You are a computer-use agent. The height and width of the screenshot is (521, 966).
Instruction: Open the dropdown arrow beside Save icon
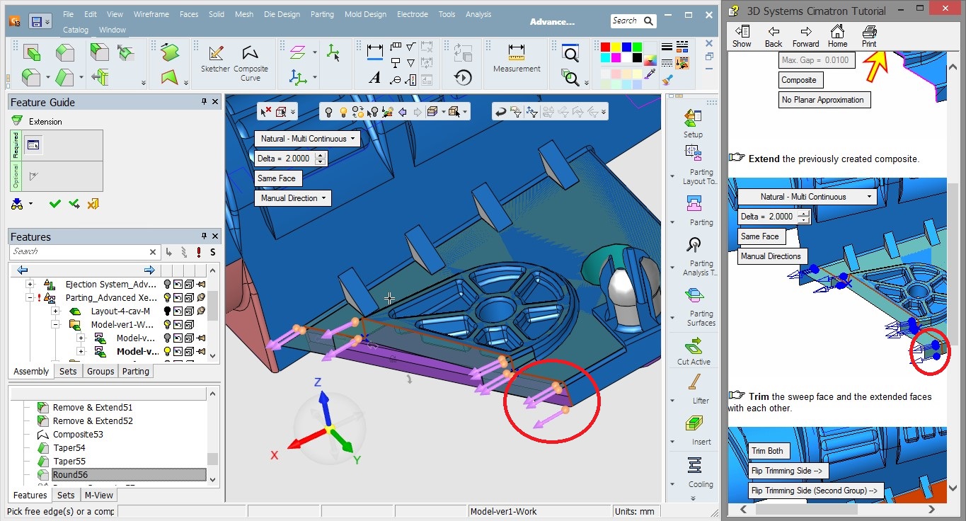(47, 22)
